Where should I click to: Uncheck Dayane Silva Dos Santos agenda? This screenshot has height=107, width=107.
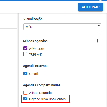click(x=25, y=99)
